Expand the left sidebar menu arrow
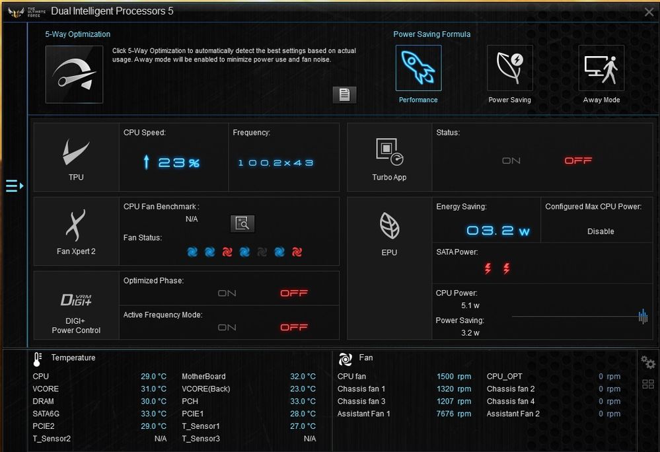 15,186
